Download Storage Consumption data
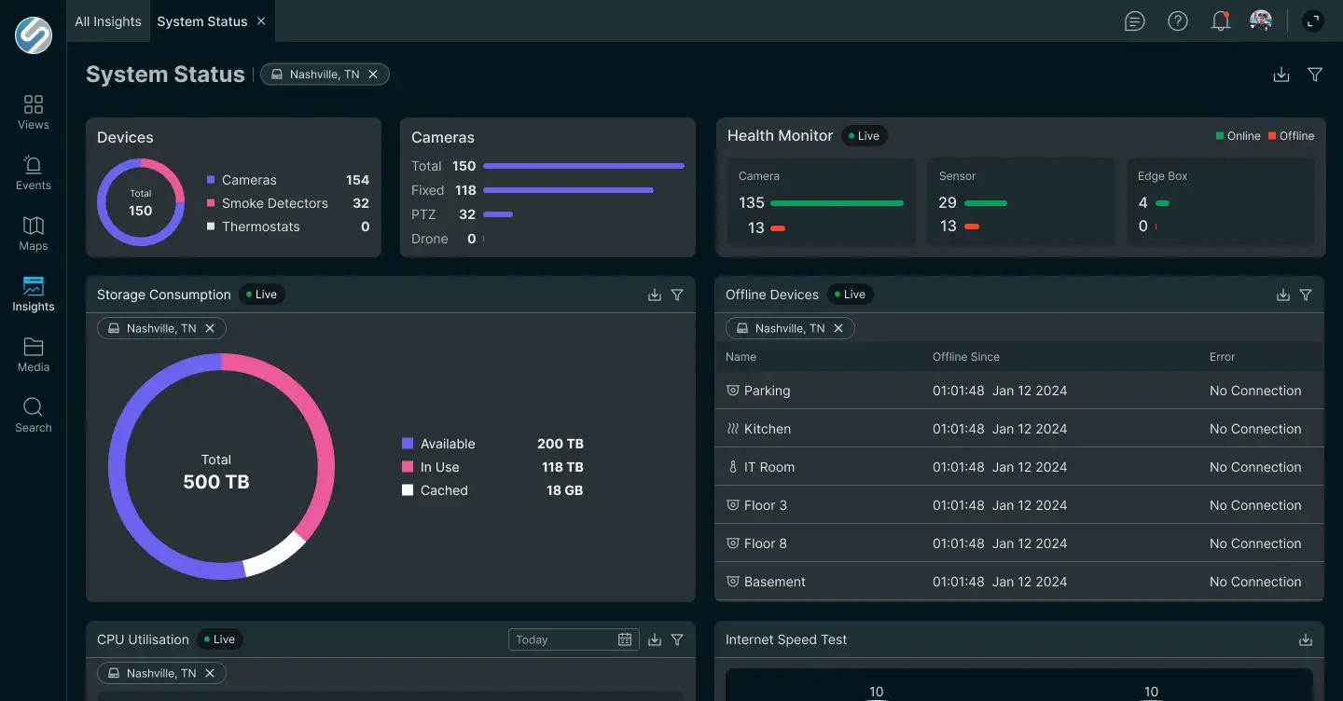Viewport: 1343px width, 701px height. [x=655, y=295]
